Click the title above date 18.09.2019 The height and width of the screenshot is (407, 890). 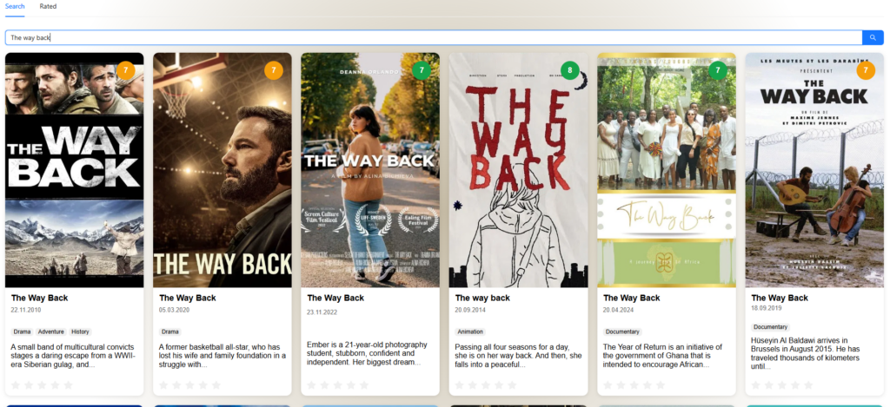click(780, 298)
